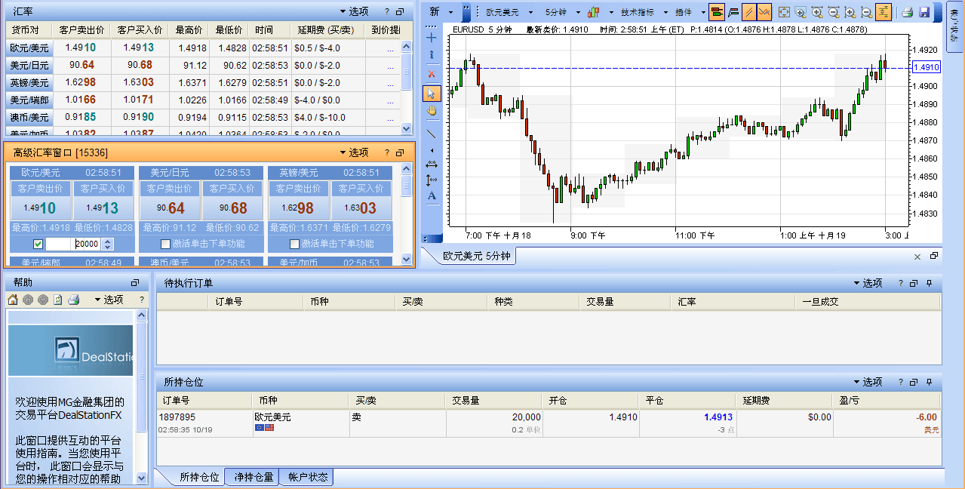Open 选项 dropdown in 待执行订单 panel
Screen dimensions: 965x489
tap(868, 283)
